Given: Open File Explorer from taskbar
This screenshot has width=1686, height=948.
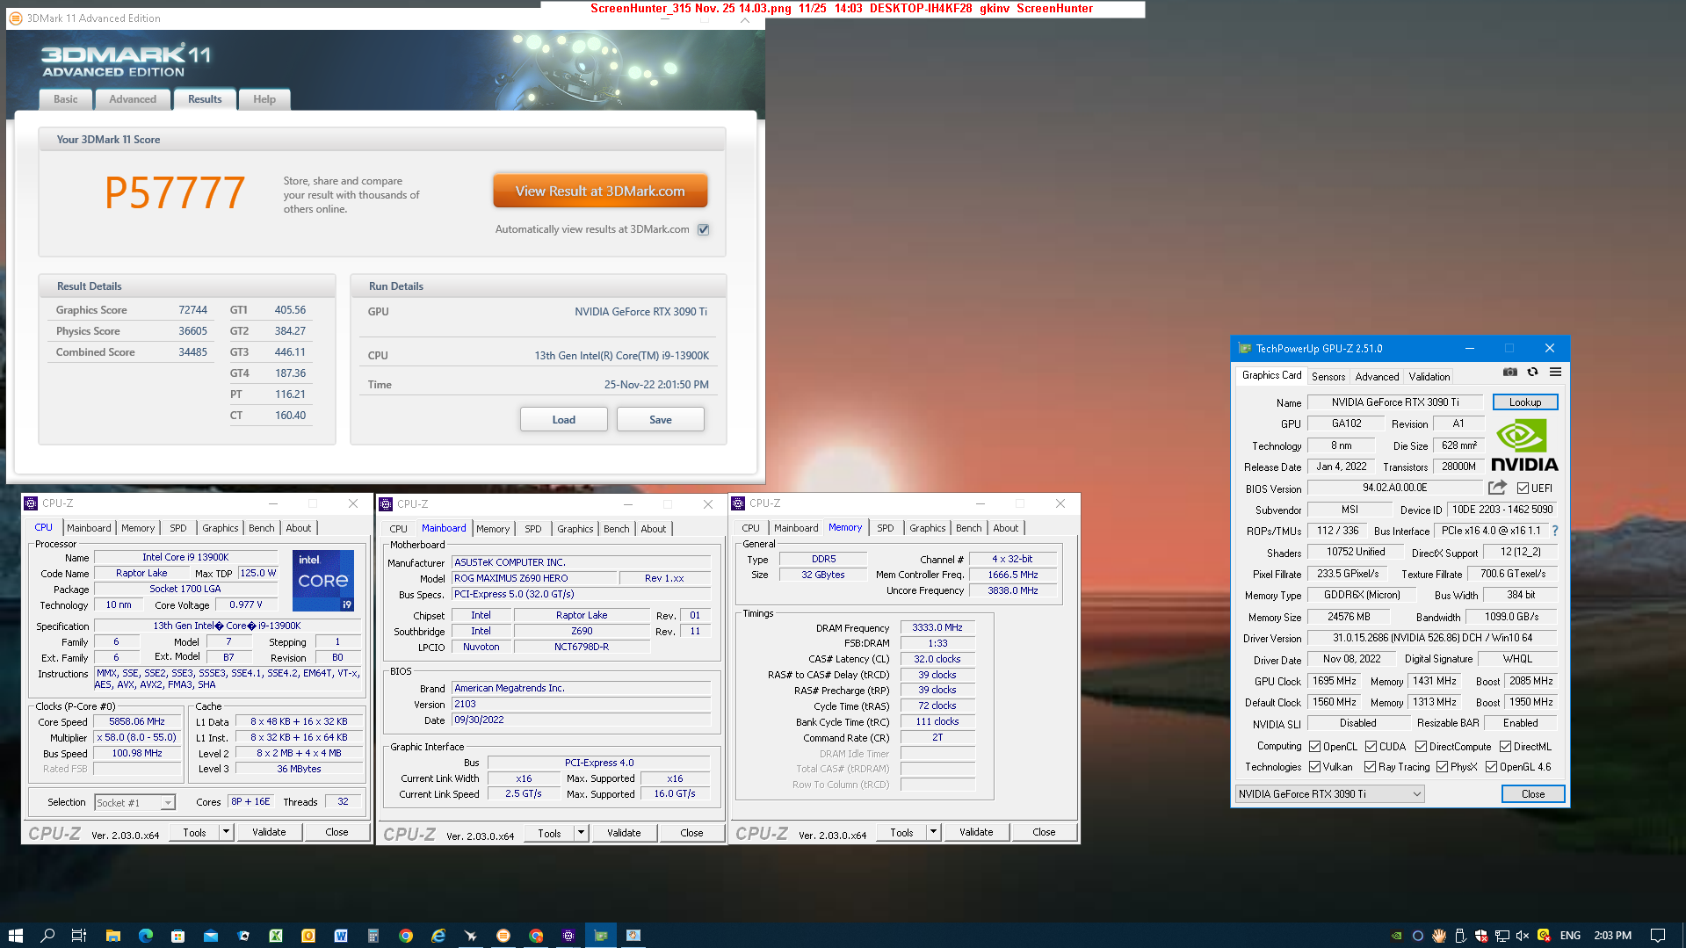Looking at the screenshot, I should (112, 936).
